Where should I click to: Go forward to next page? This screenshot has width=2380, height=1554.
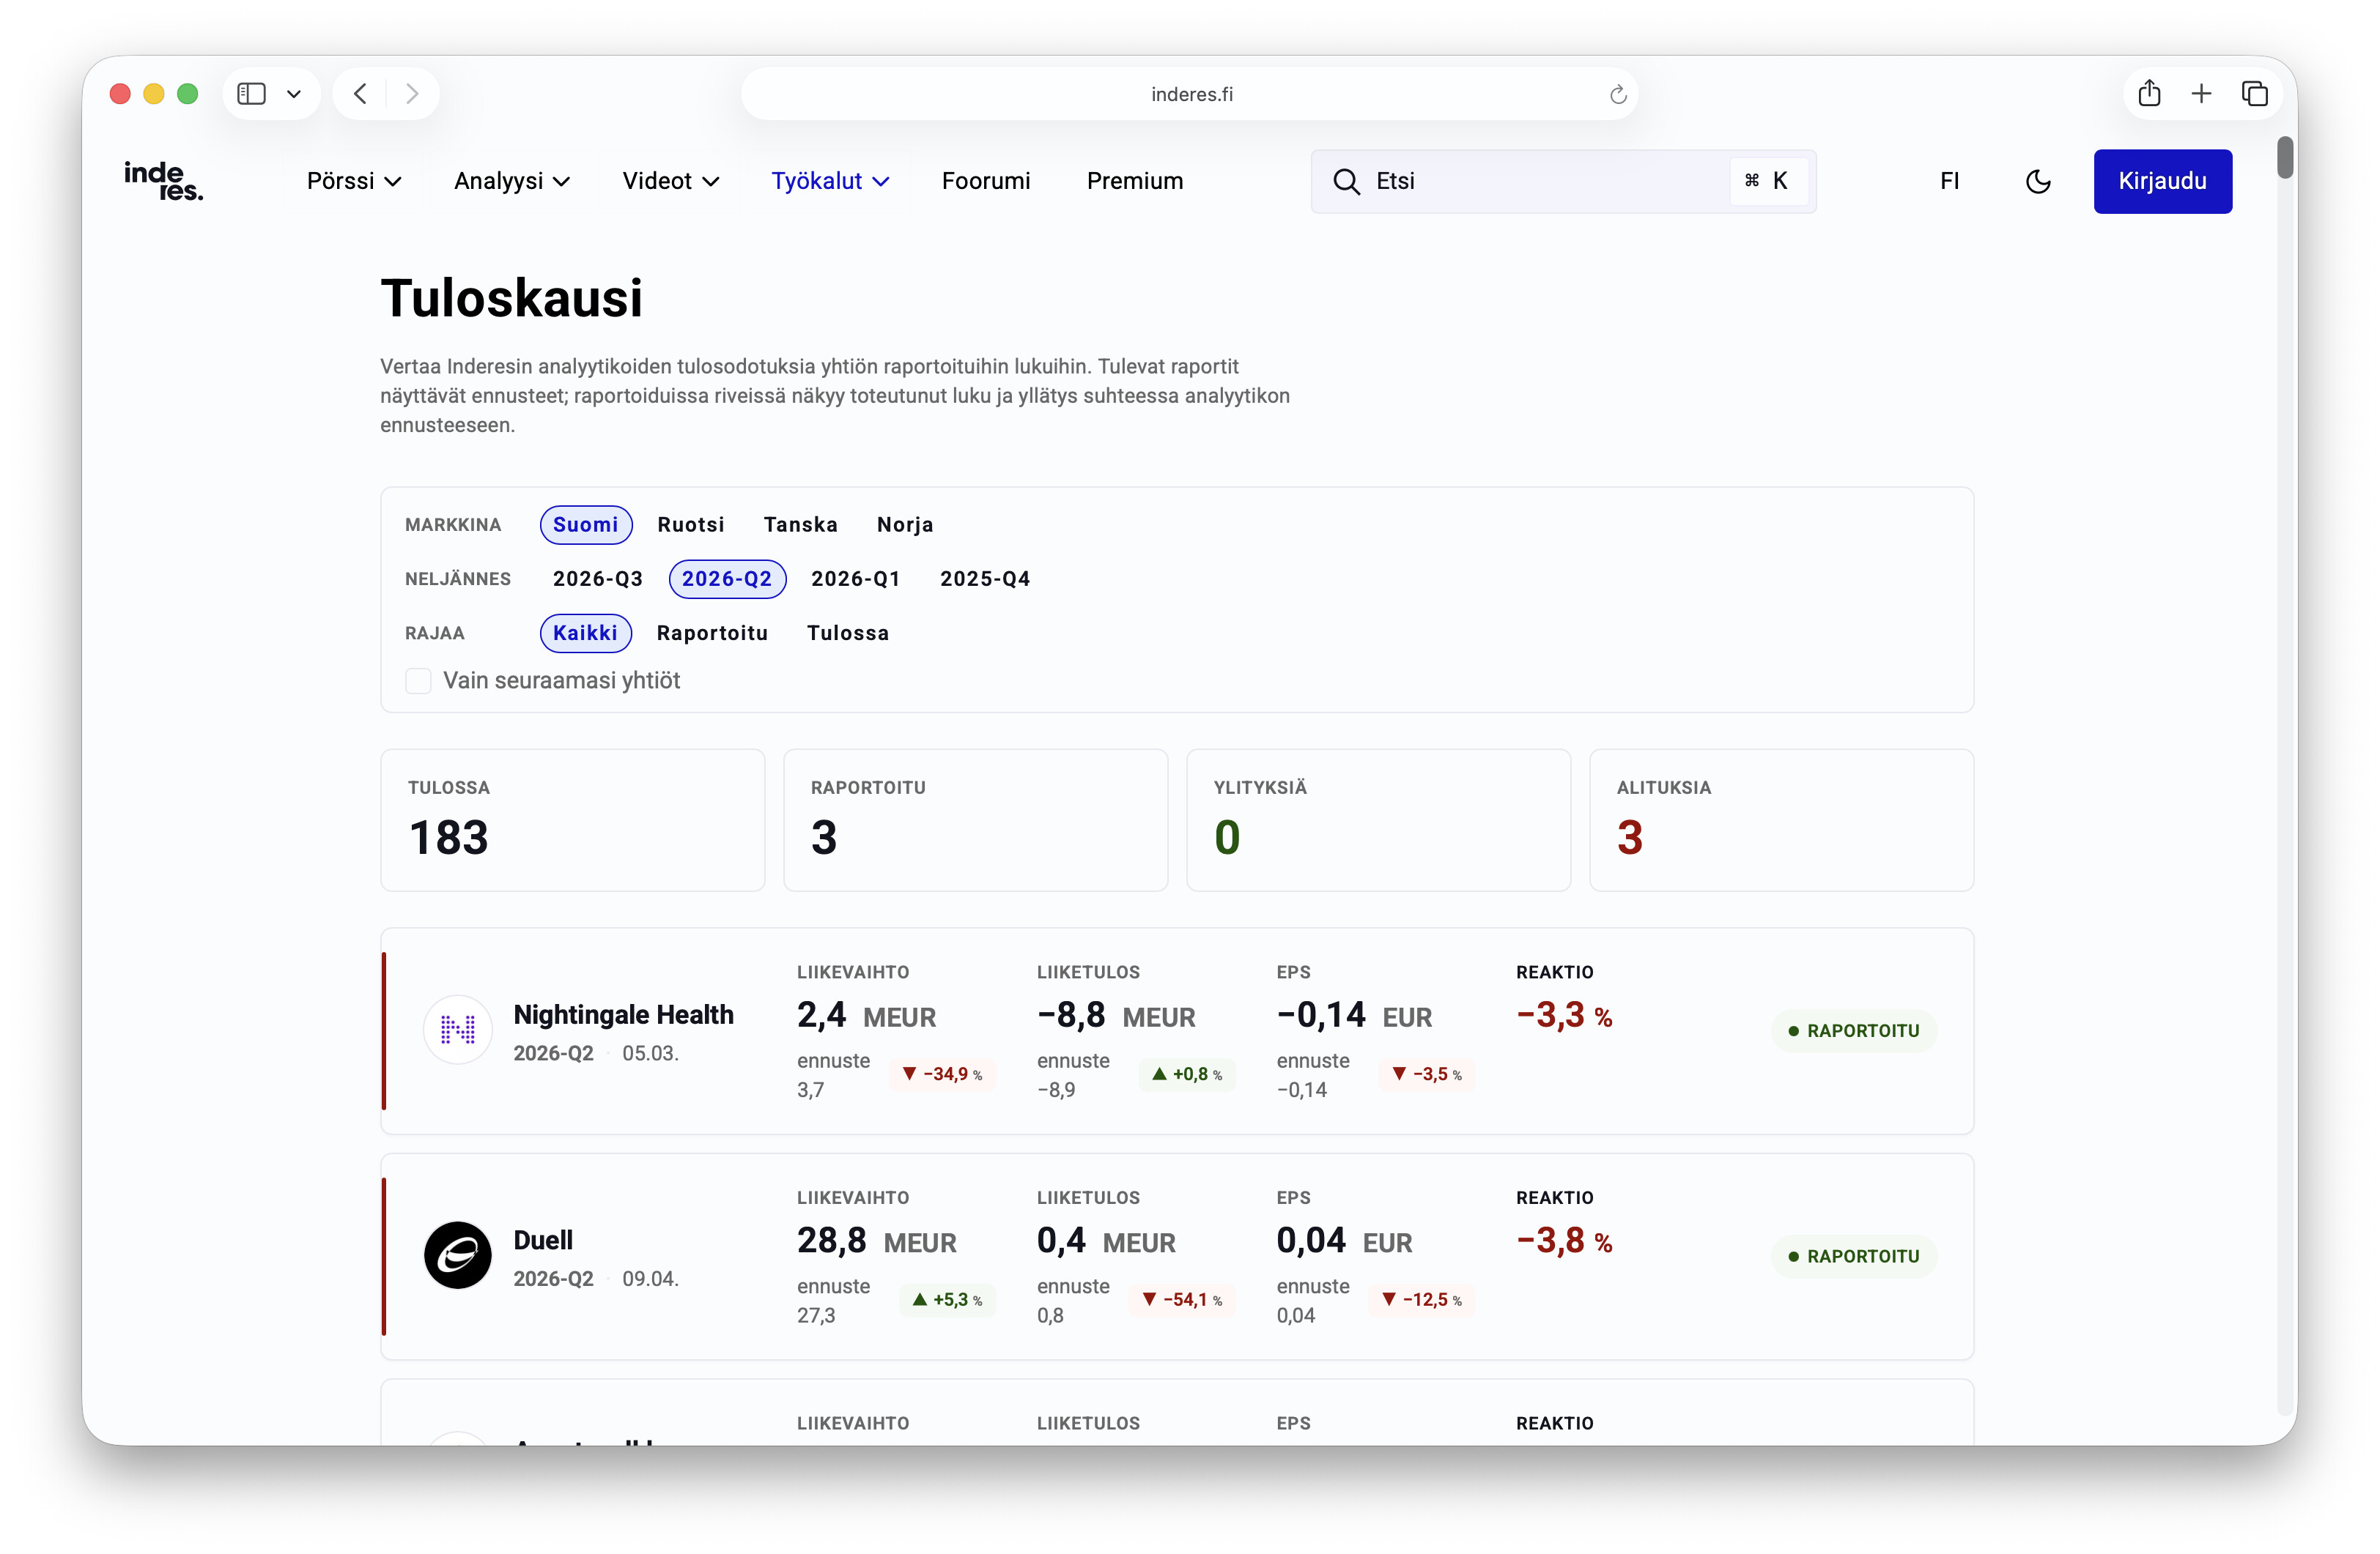pyautogui.click(x=412, y=94)
